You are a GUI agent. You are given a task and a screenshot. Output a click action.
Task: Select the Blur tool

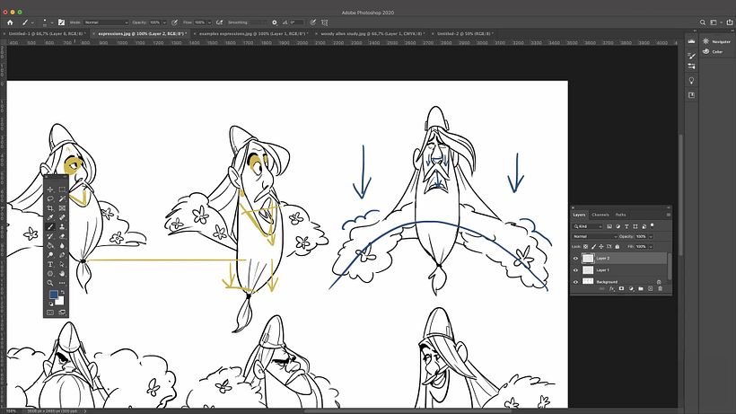pyautogui.click(x=62, y=245)
